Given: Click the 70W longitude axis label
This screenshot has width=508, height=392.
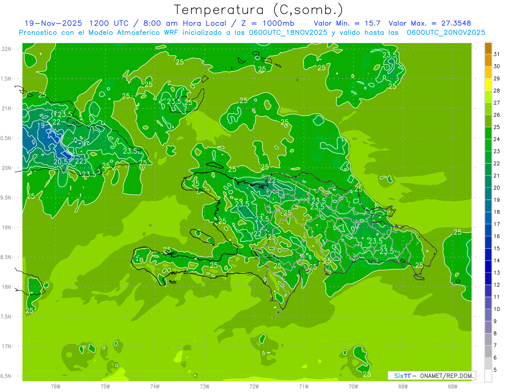Looking at the screenshot, I should [x=353, y=386].
